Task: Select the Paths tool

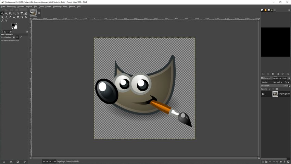Action: pyautogui.click(x=22, y=17)
